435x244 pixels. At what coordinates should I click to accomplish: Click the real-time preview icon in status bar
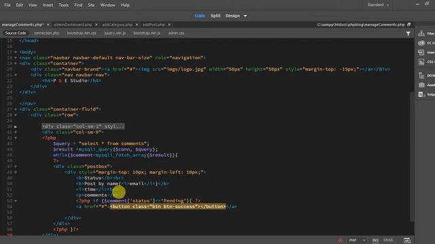tap(407, 241)
